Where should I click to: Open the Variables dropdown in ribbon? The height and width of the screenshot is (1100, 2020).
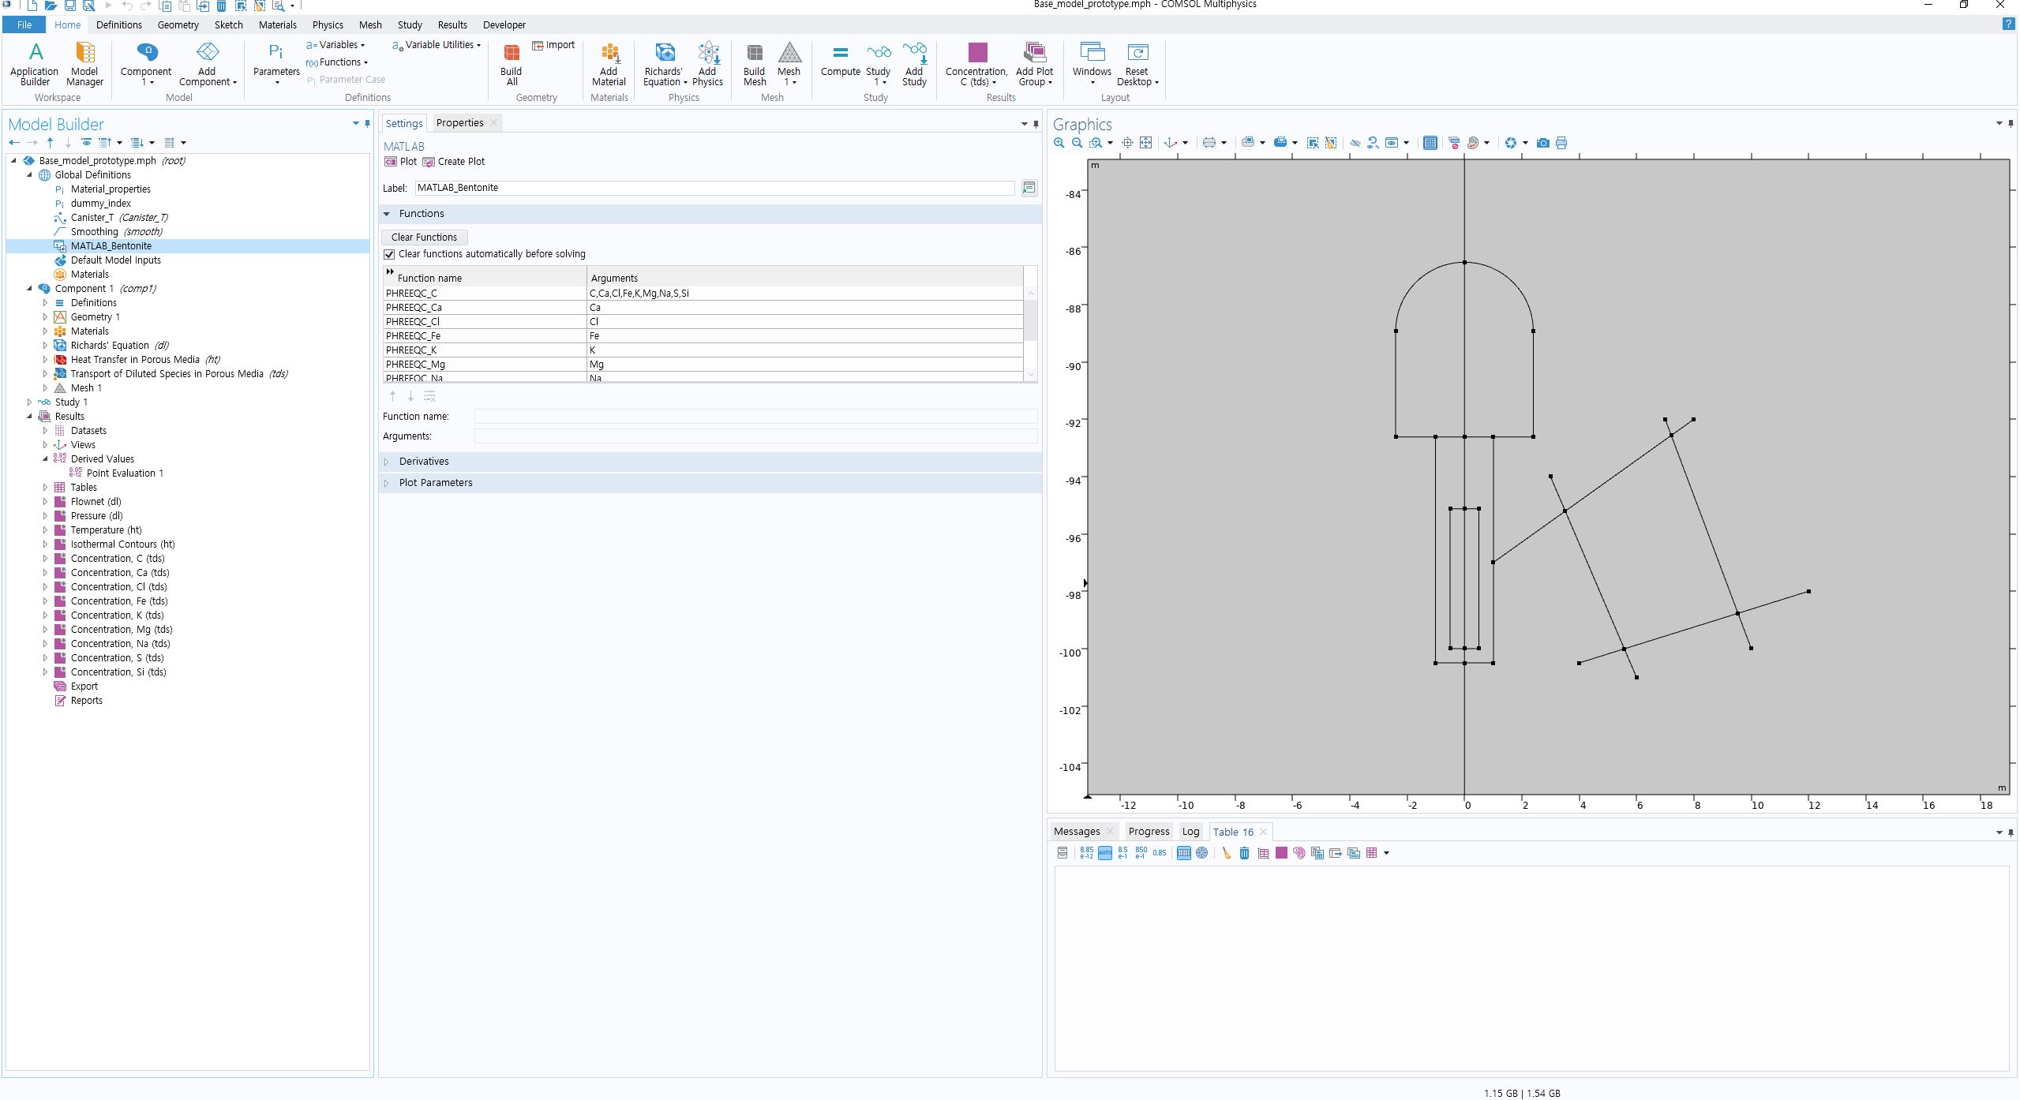point(338,45)
